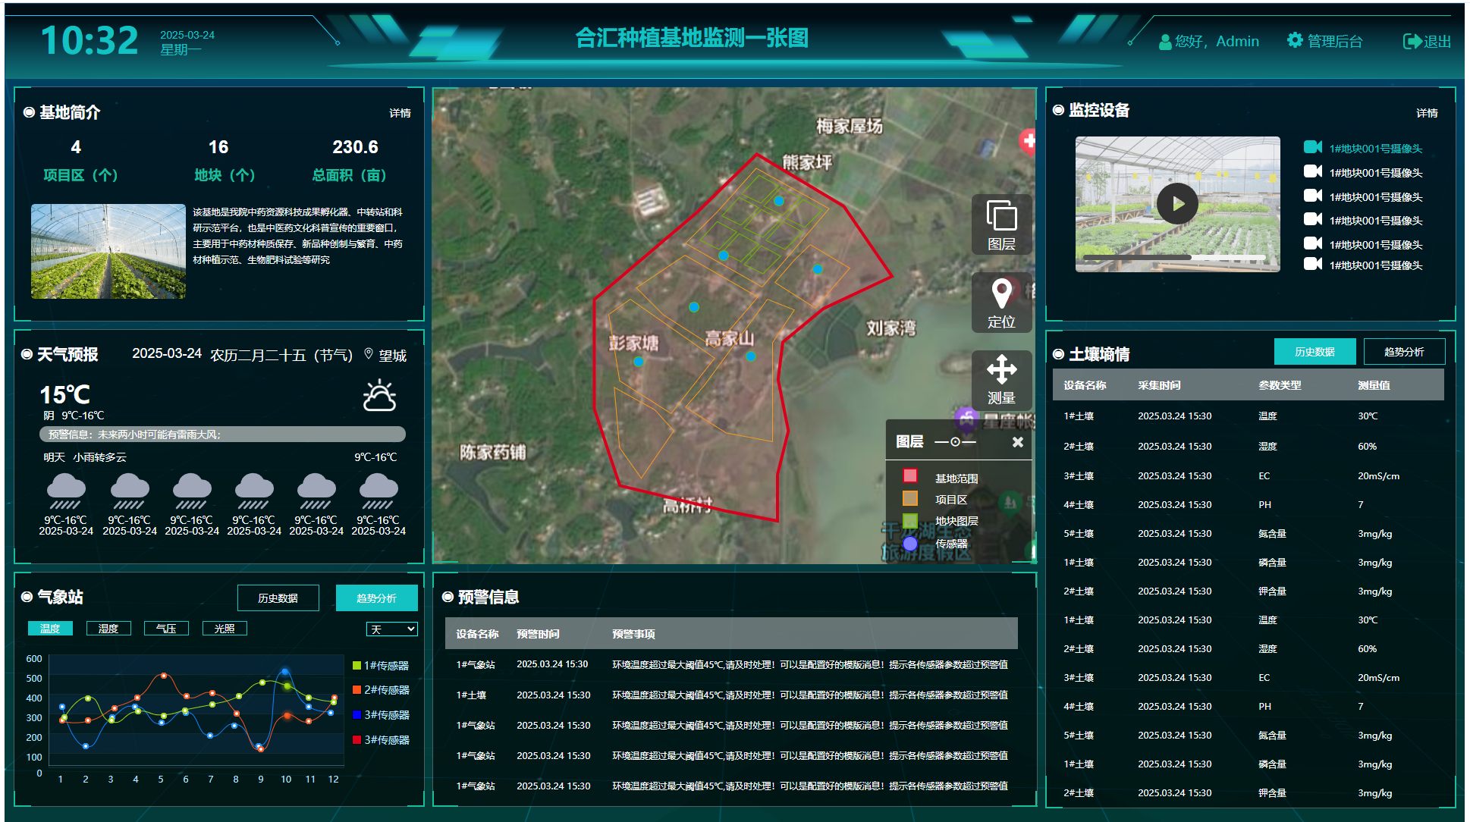Screen dimensions: 1470x822
Task: Open the 天 time range dropdown
Action: pyautogui.click(x=391, y=629)
